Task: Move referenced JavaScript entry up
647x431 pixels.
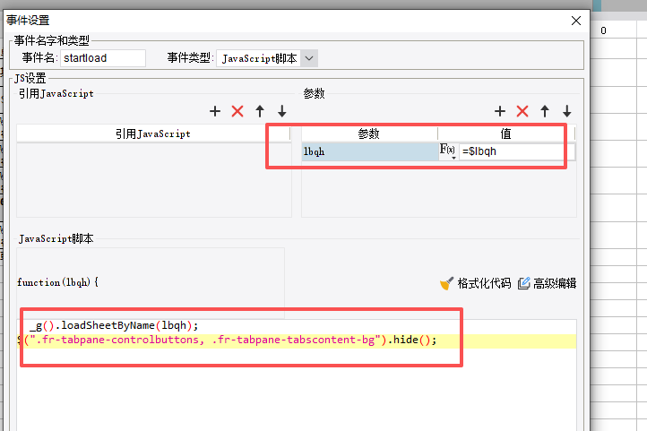Action: (x=260, y=111)
